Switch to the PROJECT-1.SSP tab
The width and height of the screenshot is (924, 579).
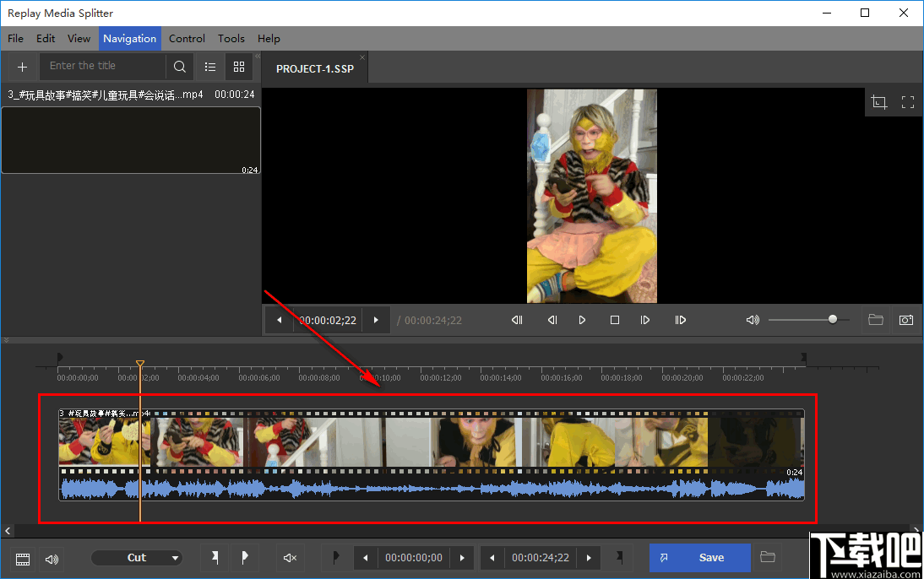[313, 68]
